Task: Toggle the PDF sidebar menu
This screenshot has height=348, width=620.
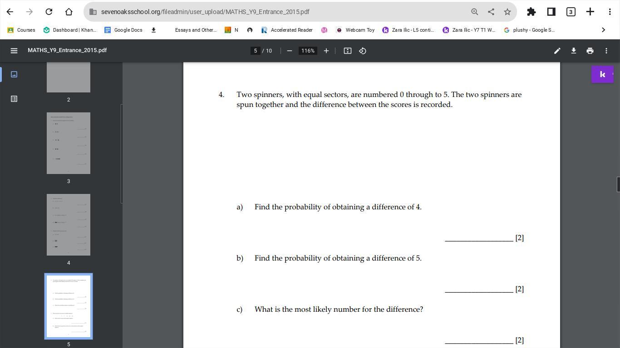Action: coord(14,51)
